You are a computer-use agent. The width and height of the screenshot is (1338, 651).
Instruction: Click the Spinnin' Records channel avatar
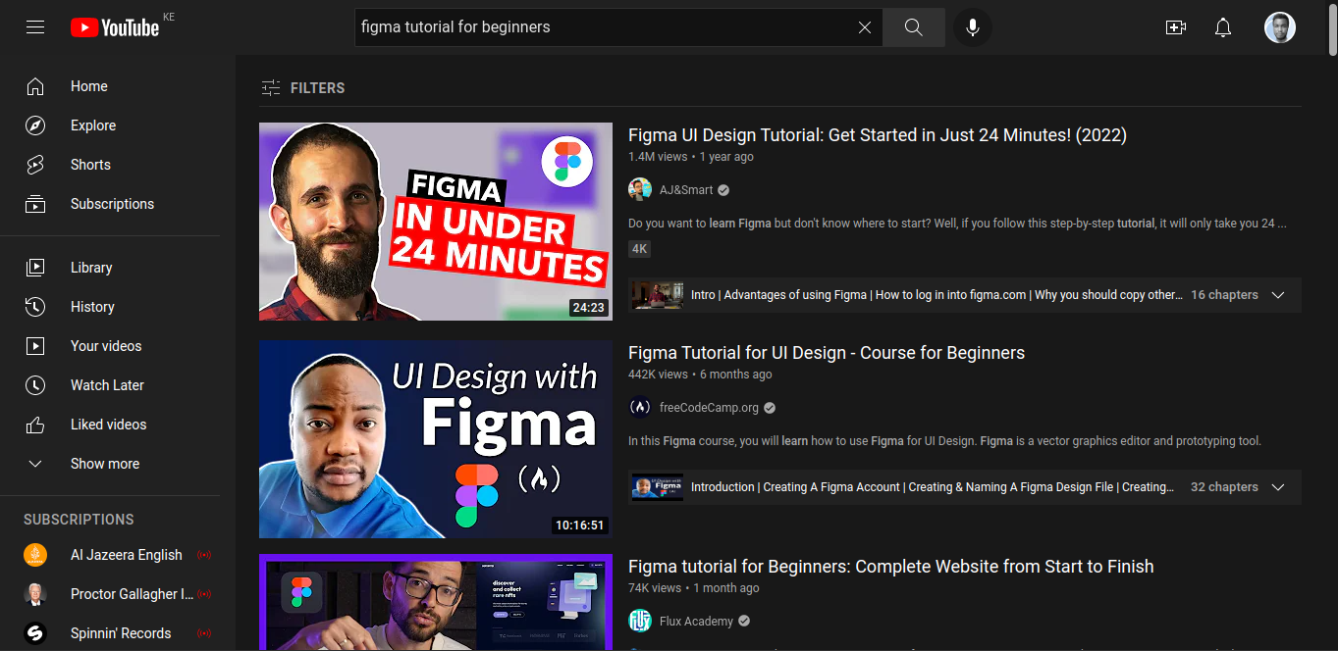coord(35,633)
